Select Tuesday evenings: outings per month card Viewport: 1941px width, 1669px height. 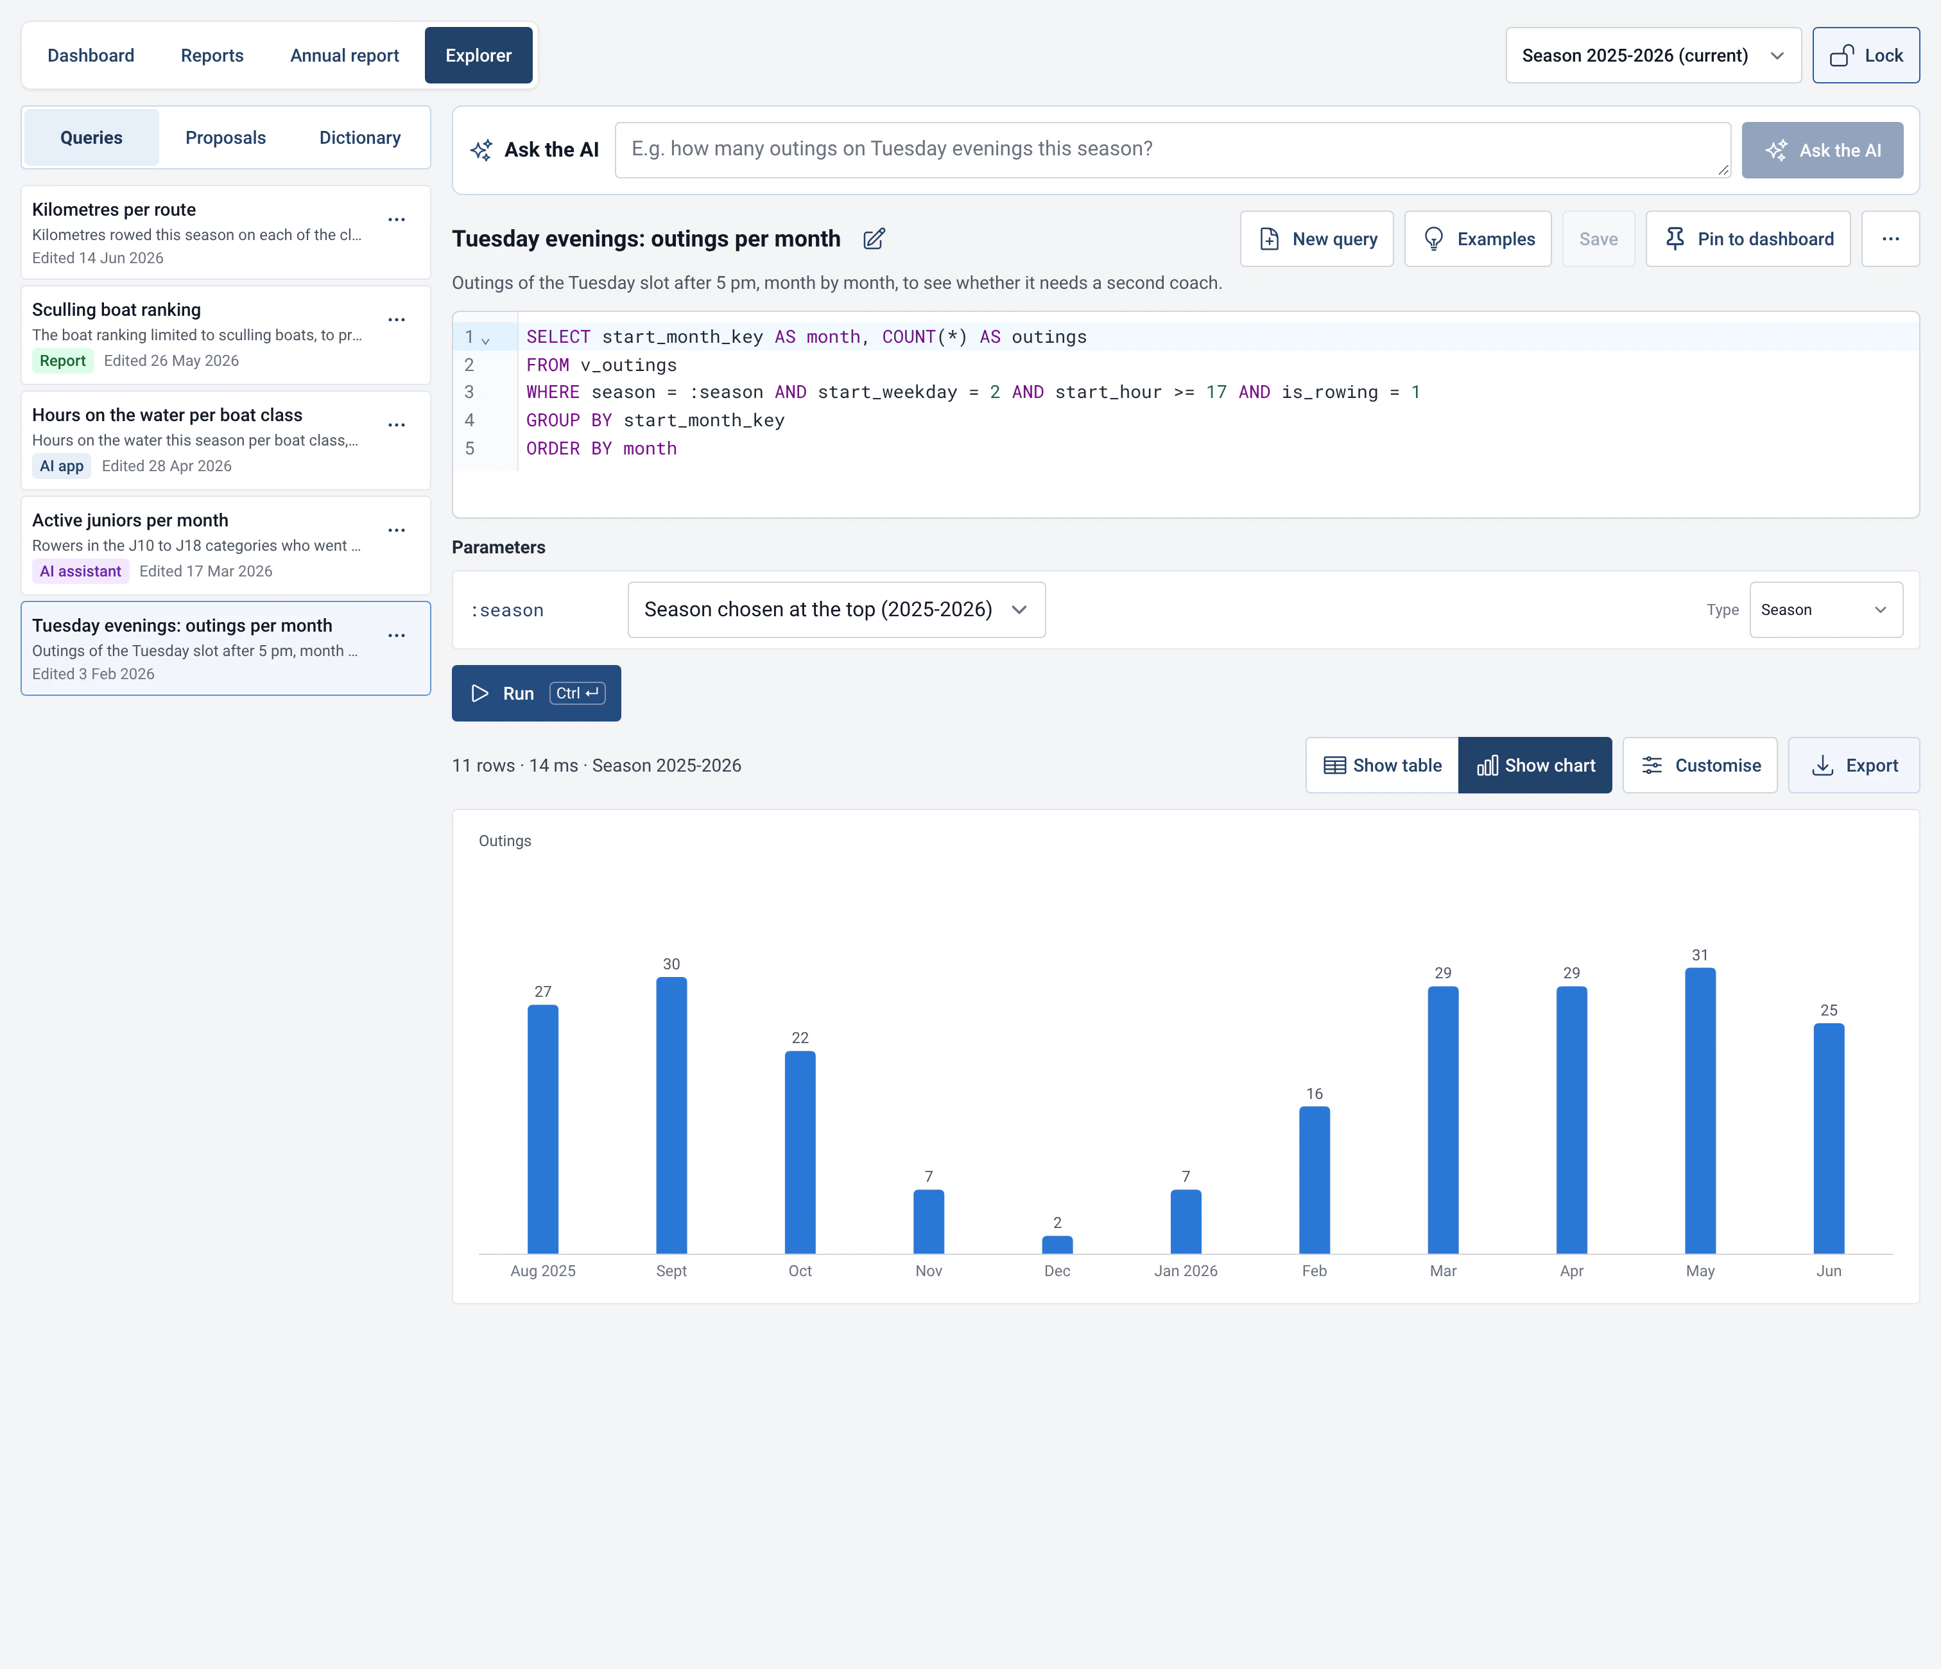[226, 648]
